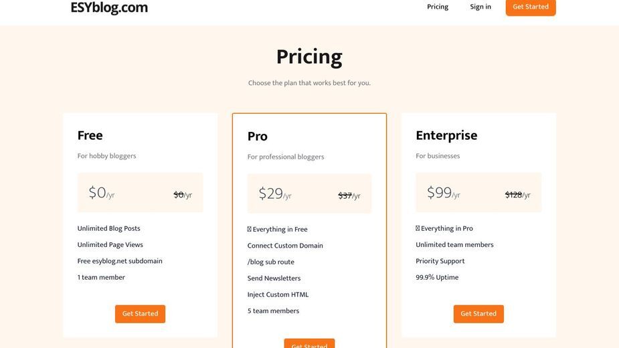The width and height of the screenshot is (619, 348).
Task: Click the Priority Support feature text
Action: tap(440, 261)
